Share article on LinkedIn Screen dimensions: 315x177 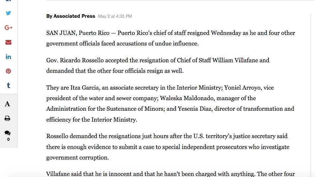click(8, 57)
